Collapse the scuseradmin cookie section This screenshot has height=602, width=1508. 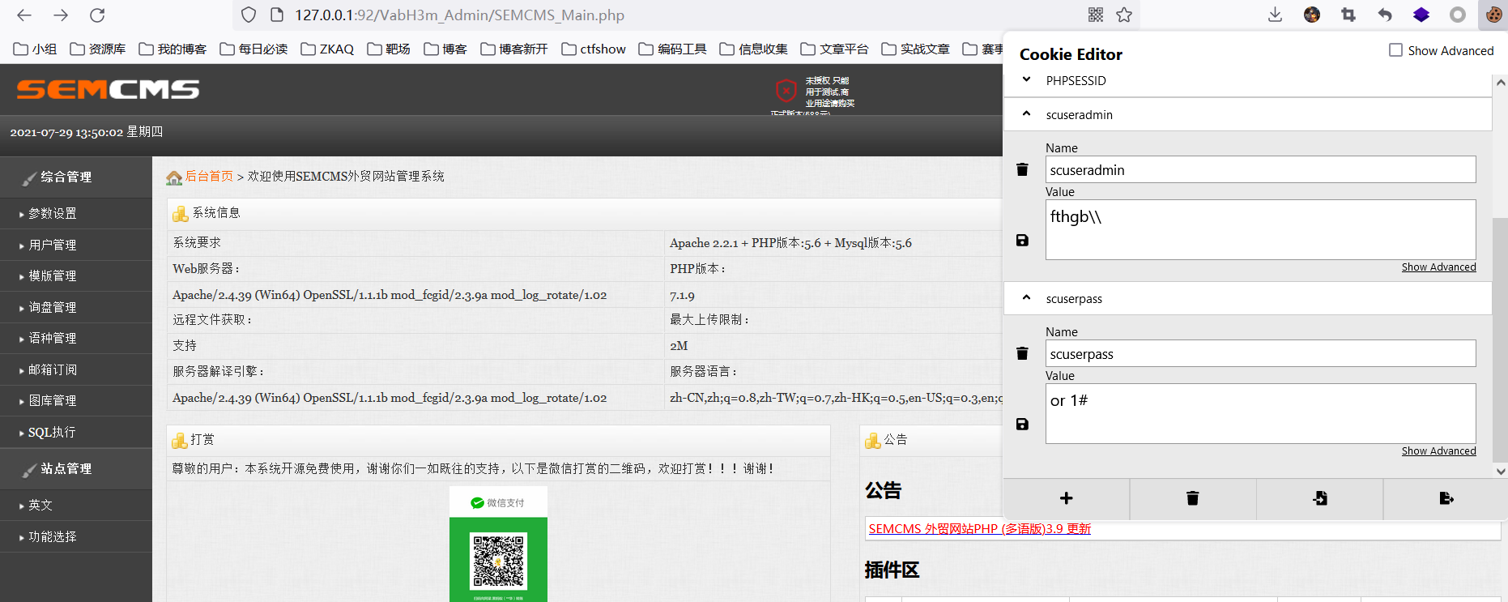pyautogui.click(x=1027, y=114)
